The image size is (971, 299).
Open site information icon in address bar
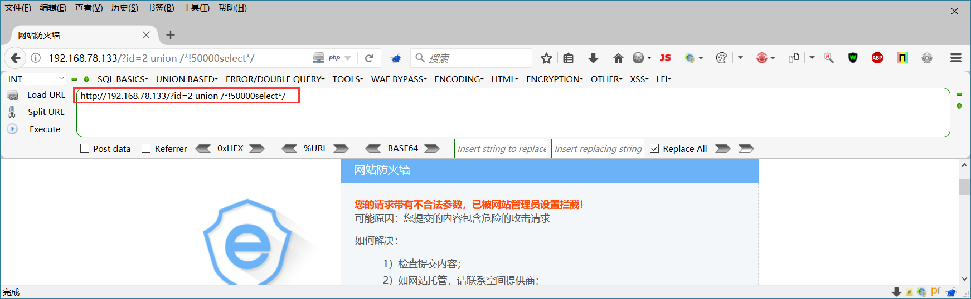pyautogui.click(x=36, y=58)
